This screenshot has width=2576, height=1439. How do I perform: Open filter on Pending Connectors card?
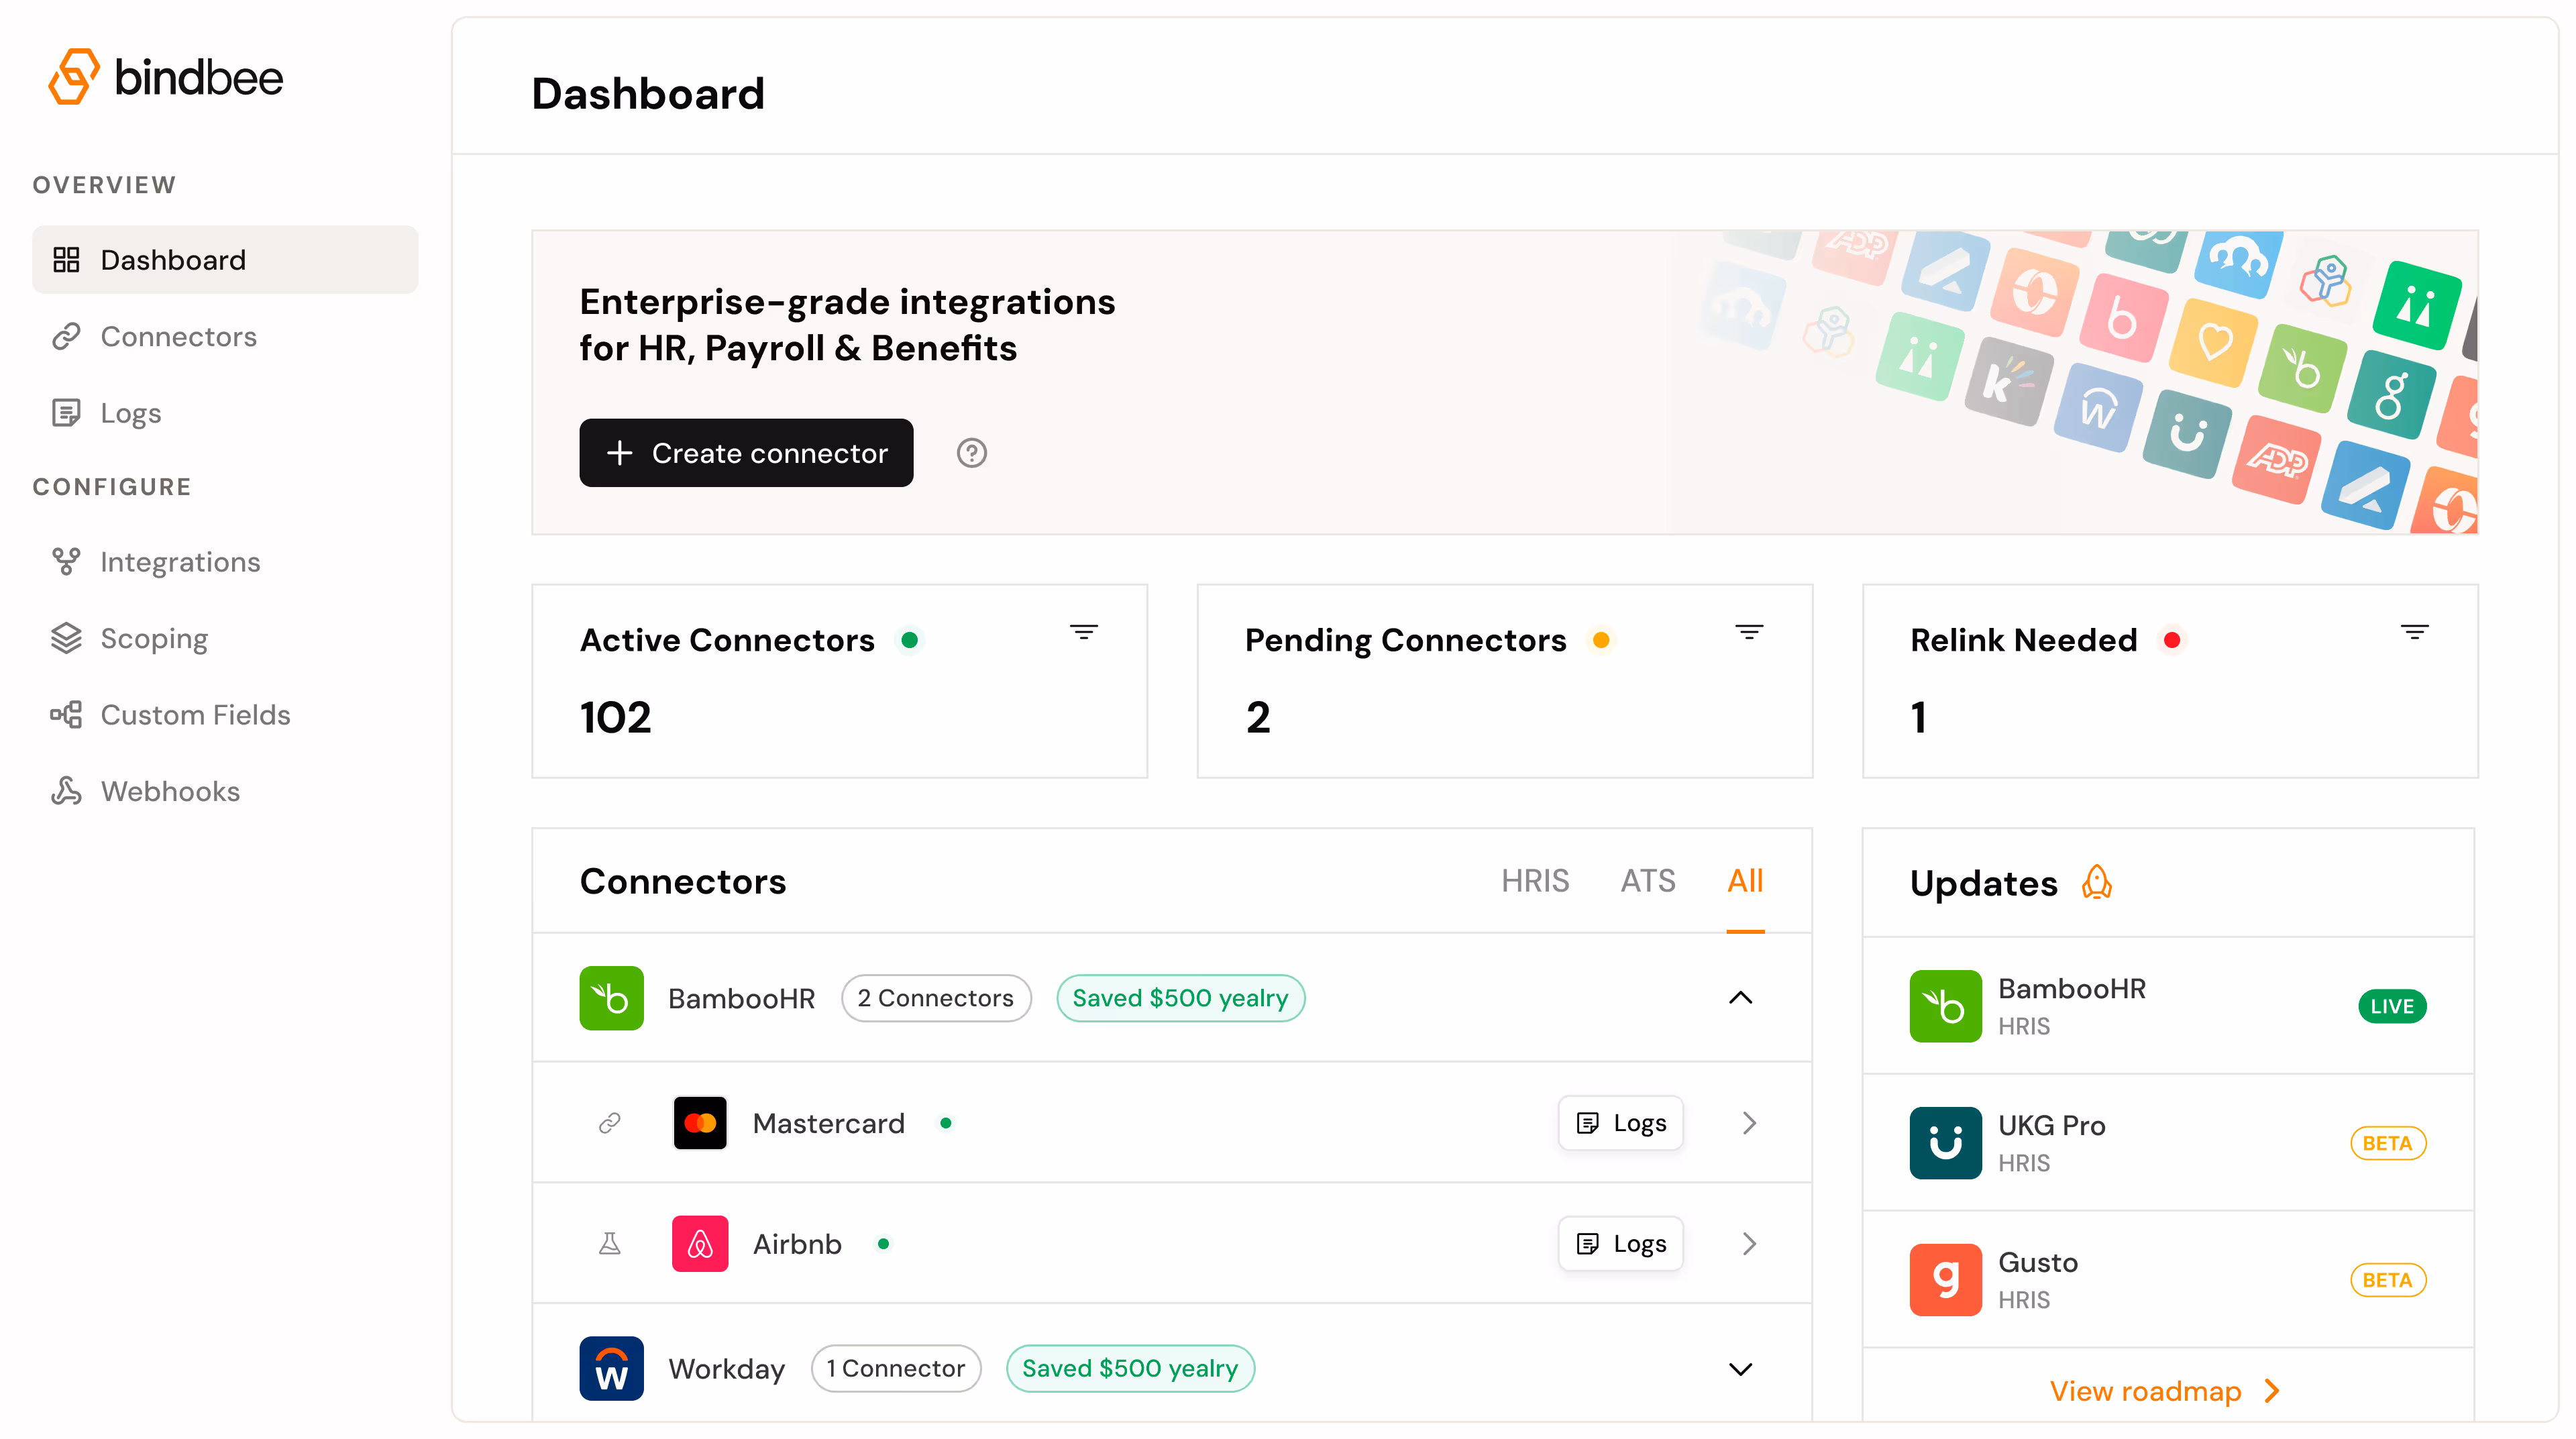[x=1748, y=632]
